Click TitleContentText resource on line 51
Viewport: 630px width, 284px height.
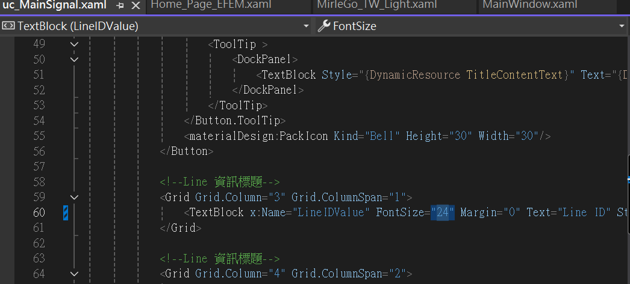(515, 75)
